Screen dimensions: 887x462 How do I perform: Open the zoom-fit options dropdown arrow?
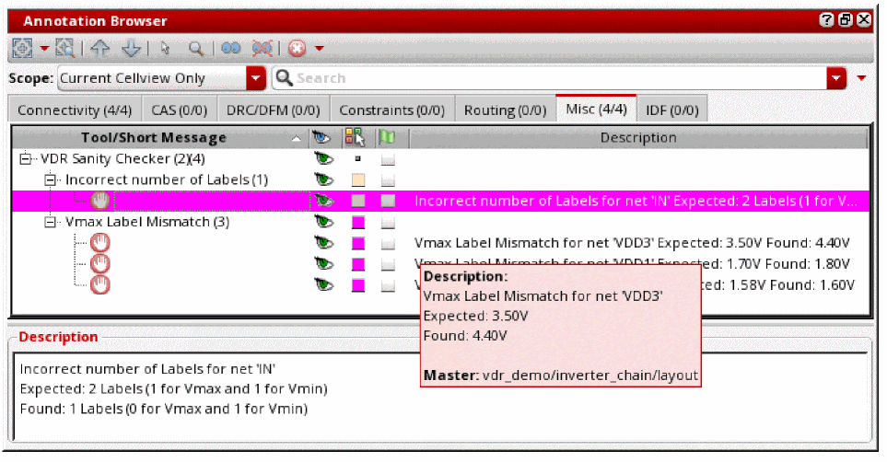(44, 49)
